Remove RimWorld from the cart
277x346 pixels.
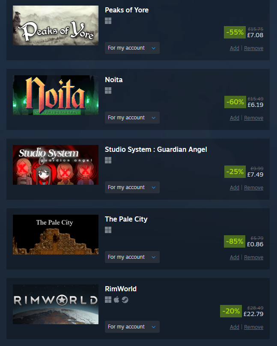point(253,327)
